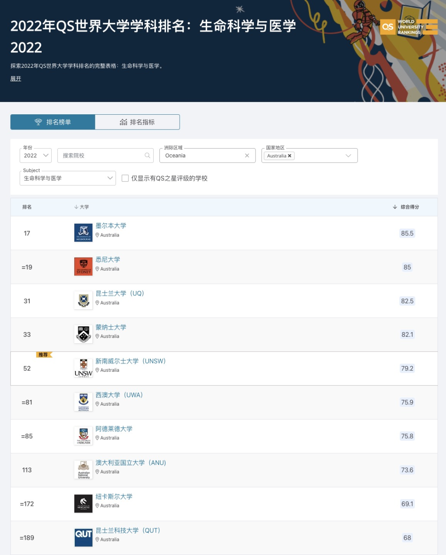Click the 68 score for QUT
The image size is (446, 555).
[x=407, y=538]
